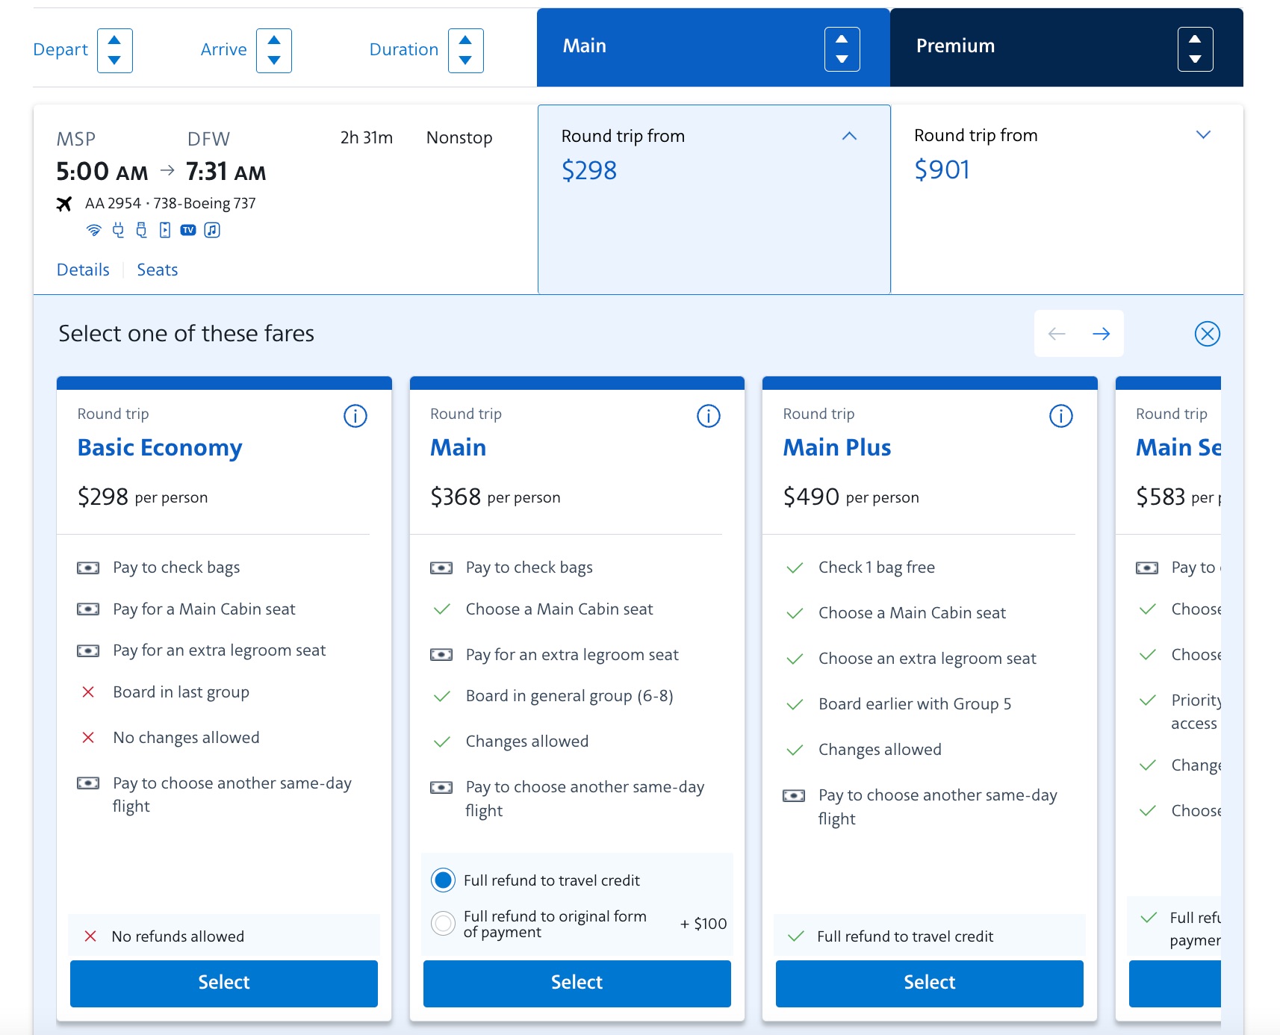Screen dimensions: 1280x1035
Task: Click the USB port amenity icon
Action: (141, 229)
